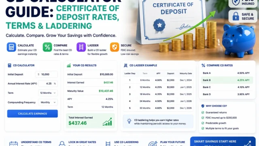Click the FDIC Insured shield badge icon
The image size is (259, 146).
pyautogui.click(x=236, y=2)
